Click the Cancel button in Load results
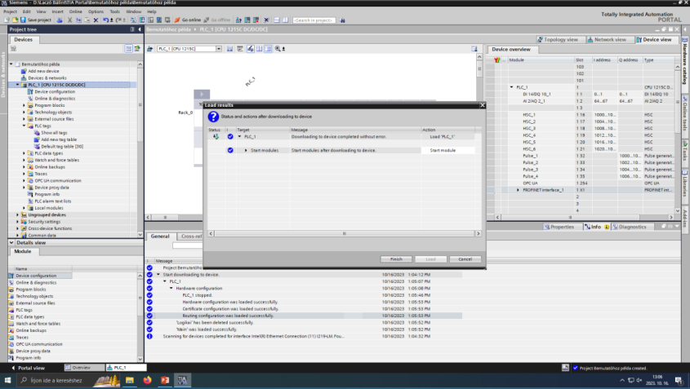Screen dimensions: 690x389 [x=464, y=259]
